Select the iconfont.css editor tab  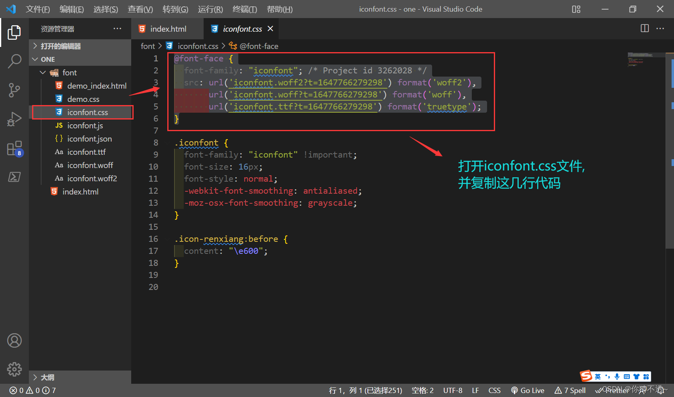(x=242, y=29)
